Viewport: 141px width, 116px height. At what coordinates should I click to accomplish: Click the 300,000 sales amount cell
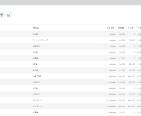pos(112,88)
